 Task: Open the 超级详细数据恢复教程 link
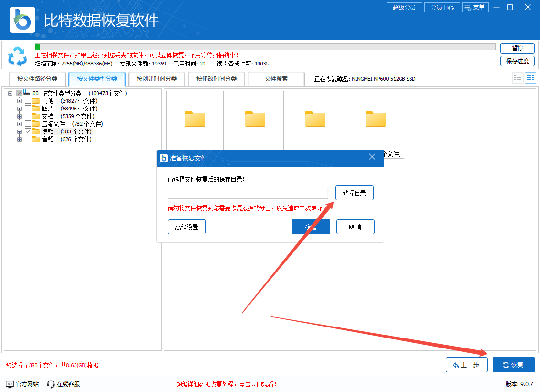click(226, 384)
